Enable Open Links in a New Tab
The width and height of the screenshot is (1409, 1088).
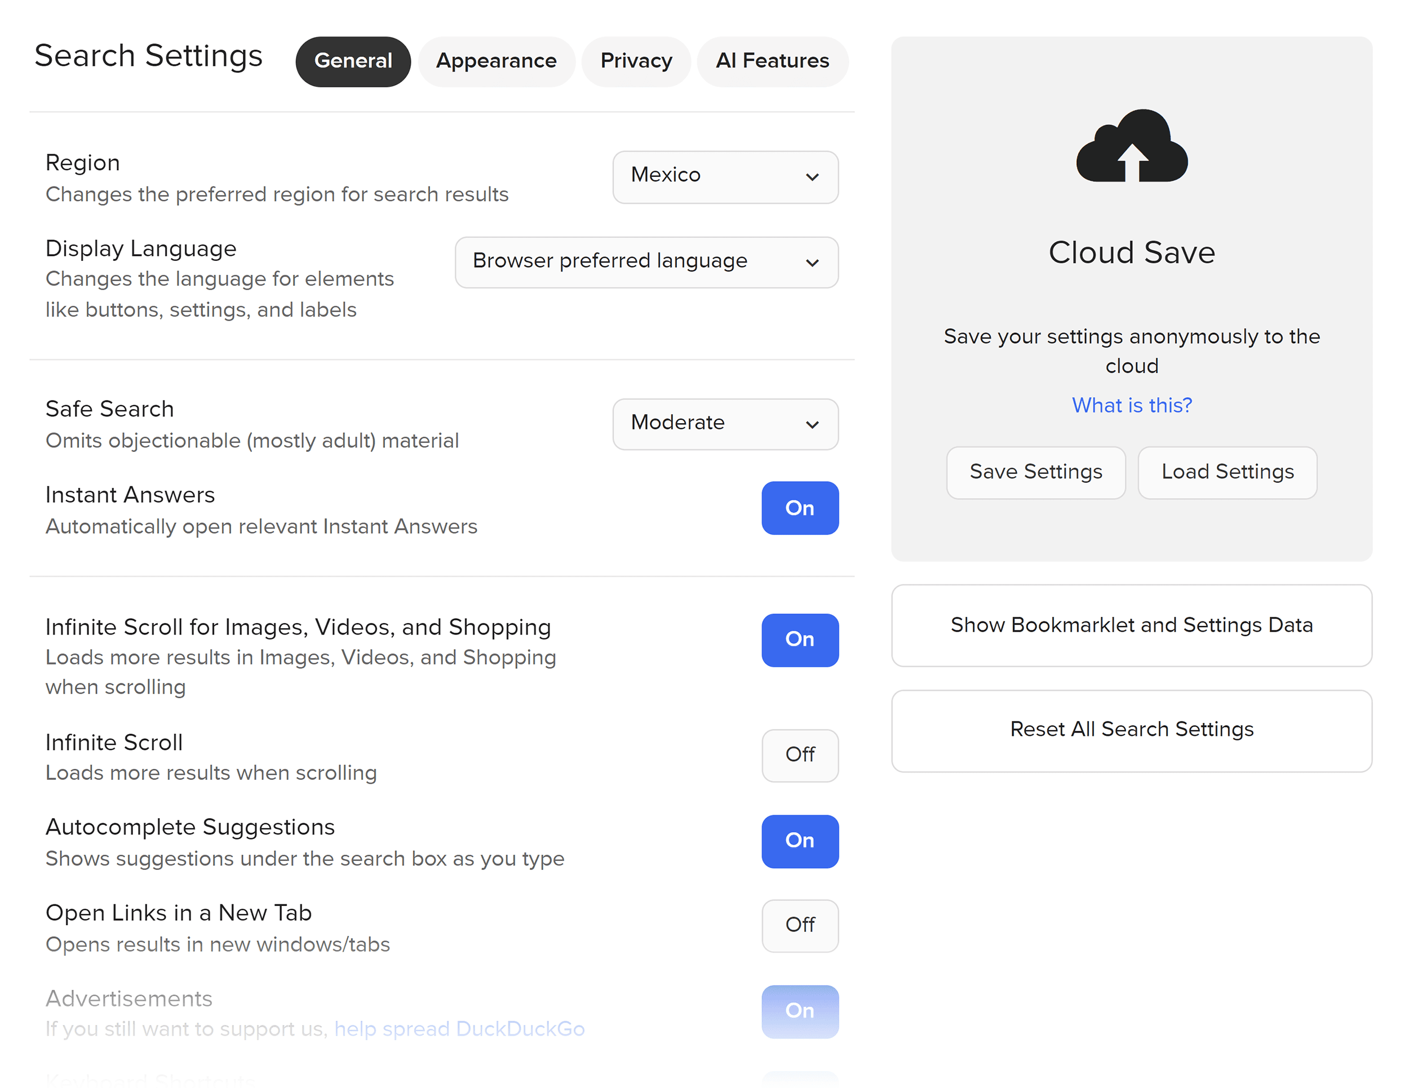[x=800, y=926]
